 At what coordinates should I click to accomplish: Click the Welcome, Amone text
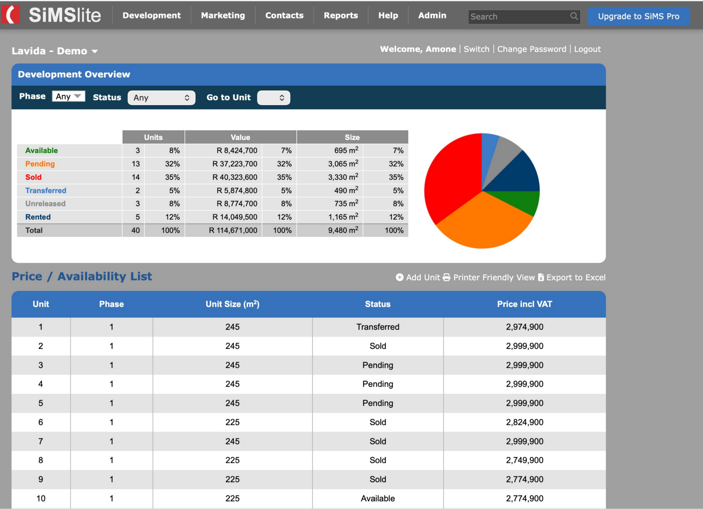pos(418,49)
